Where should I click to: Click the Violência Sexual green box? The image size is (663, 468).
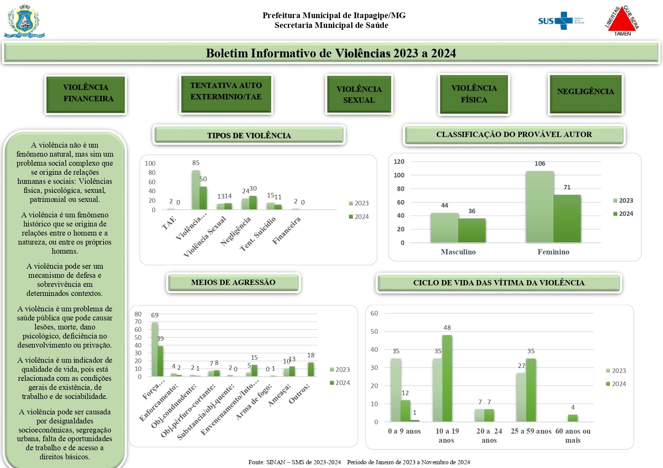click(x=359, y=94)
